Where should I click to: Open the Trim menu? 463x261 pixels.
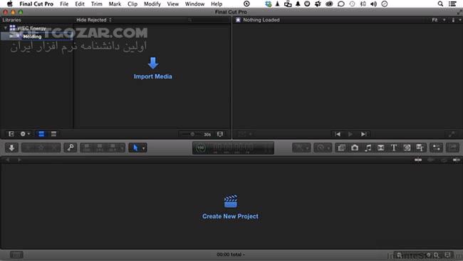click(x=97, y=4)
